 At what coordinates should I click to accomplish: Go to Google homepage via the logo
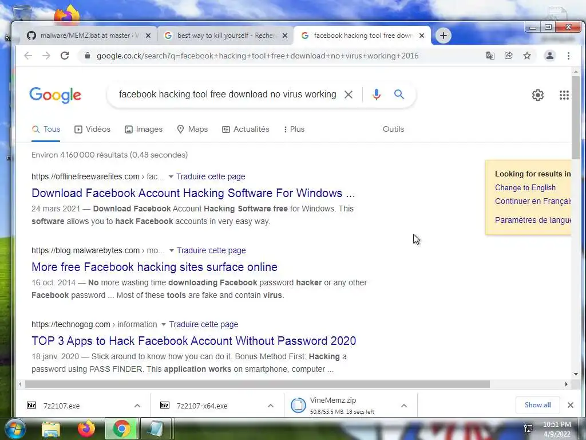pos(56,95)
